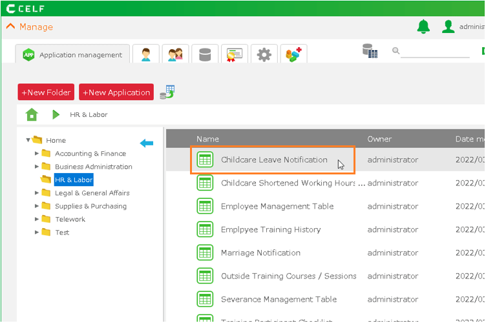Viewport: 486px width, 323px height.
Task: Switch to the Application management tab
Action: [x=72, y=55]
